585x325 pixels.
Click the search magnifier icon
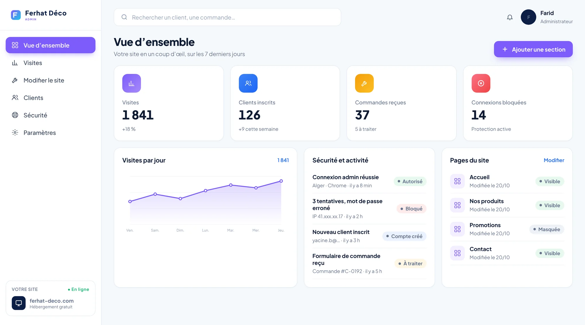124,17
